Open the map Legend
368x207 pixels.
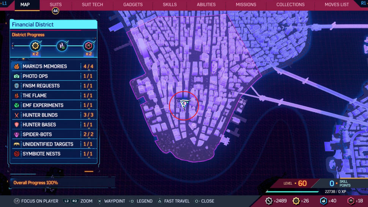[x=141, y=201]
